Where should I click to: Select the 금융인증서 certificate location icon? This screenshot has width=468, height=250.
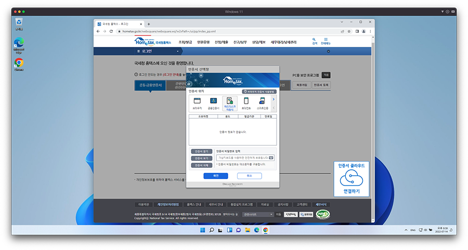coord(213,104)
